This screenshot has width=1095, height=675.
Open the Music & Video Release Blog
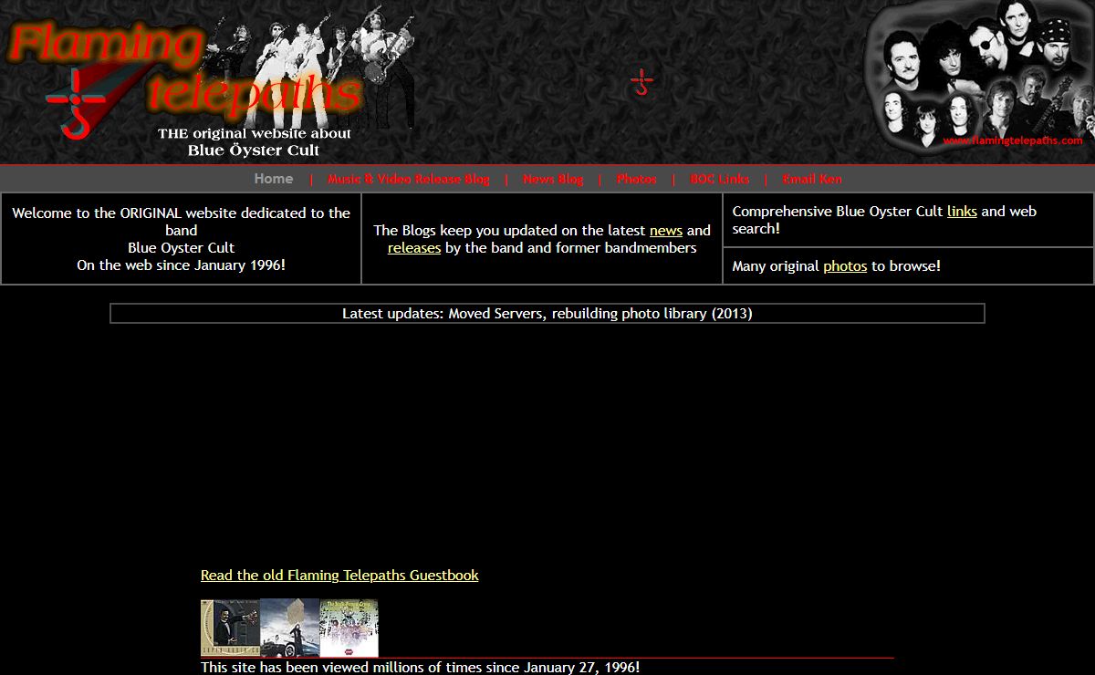tap(409, 179)
